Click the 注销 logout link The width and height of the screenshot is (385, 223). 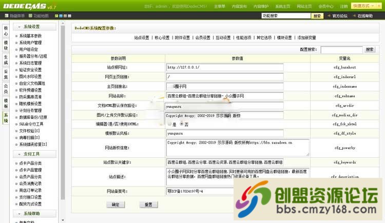tap(344, 6)
